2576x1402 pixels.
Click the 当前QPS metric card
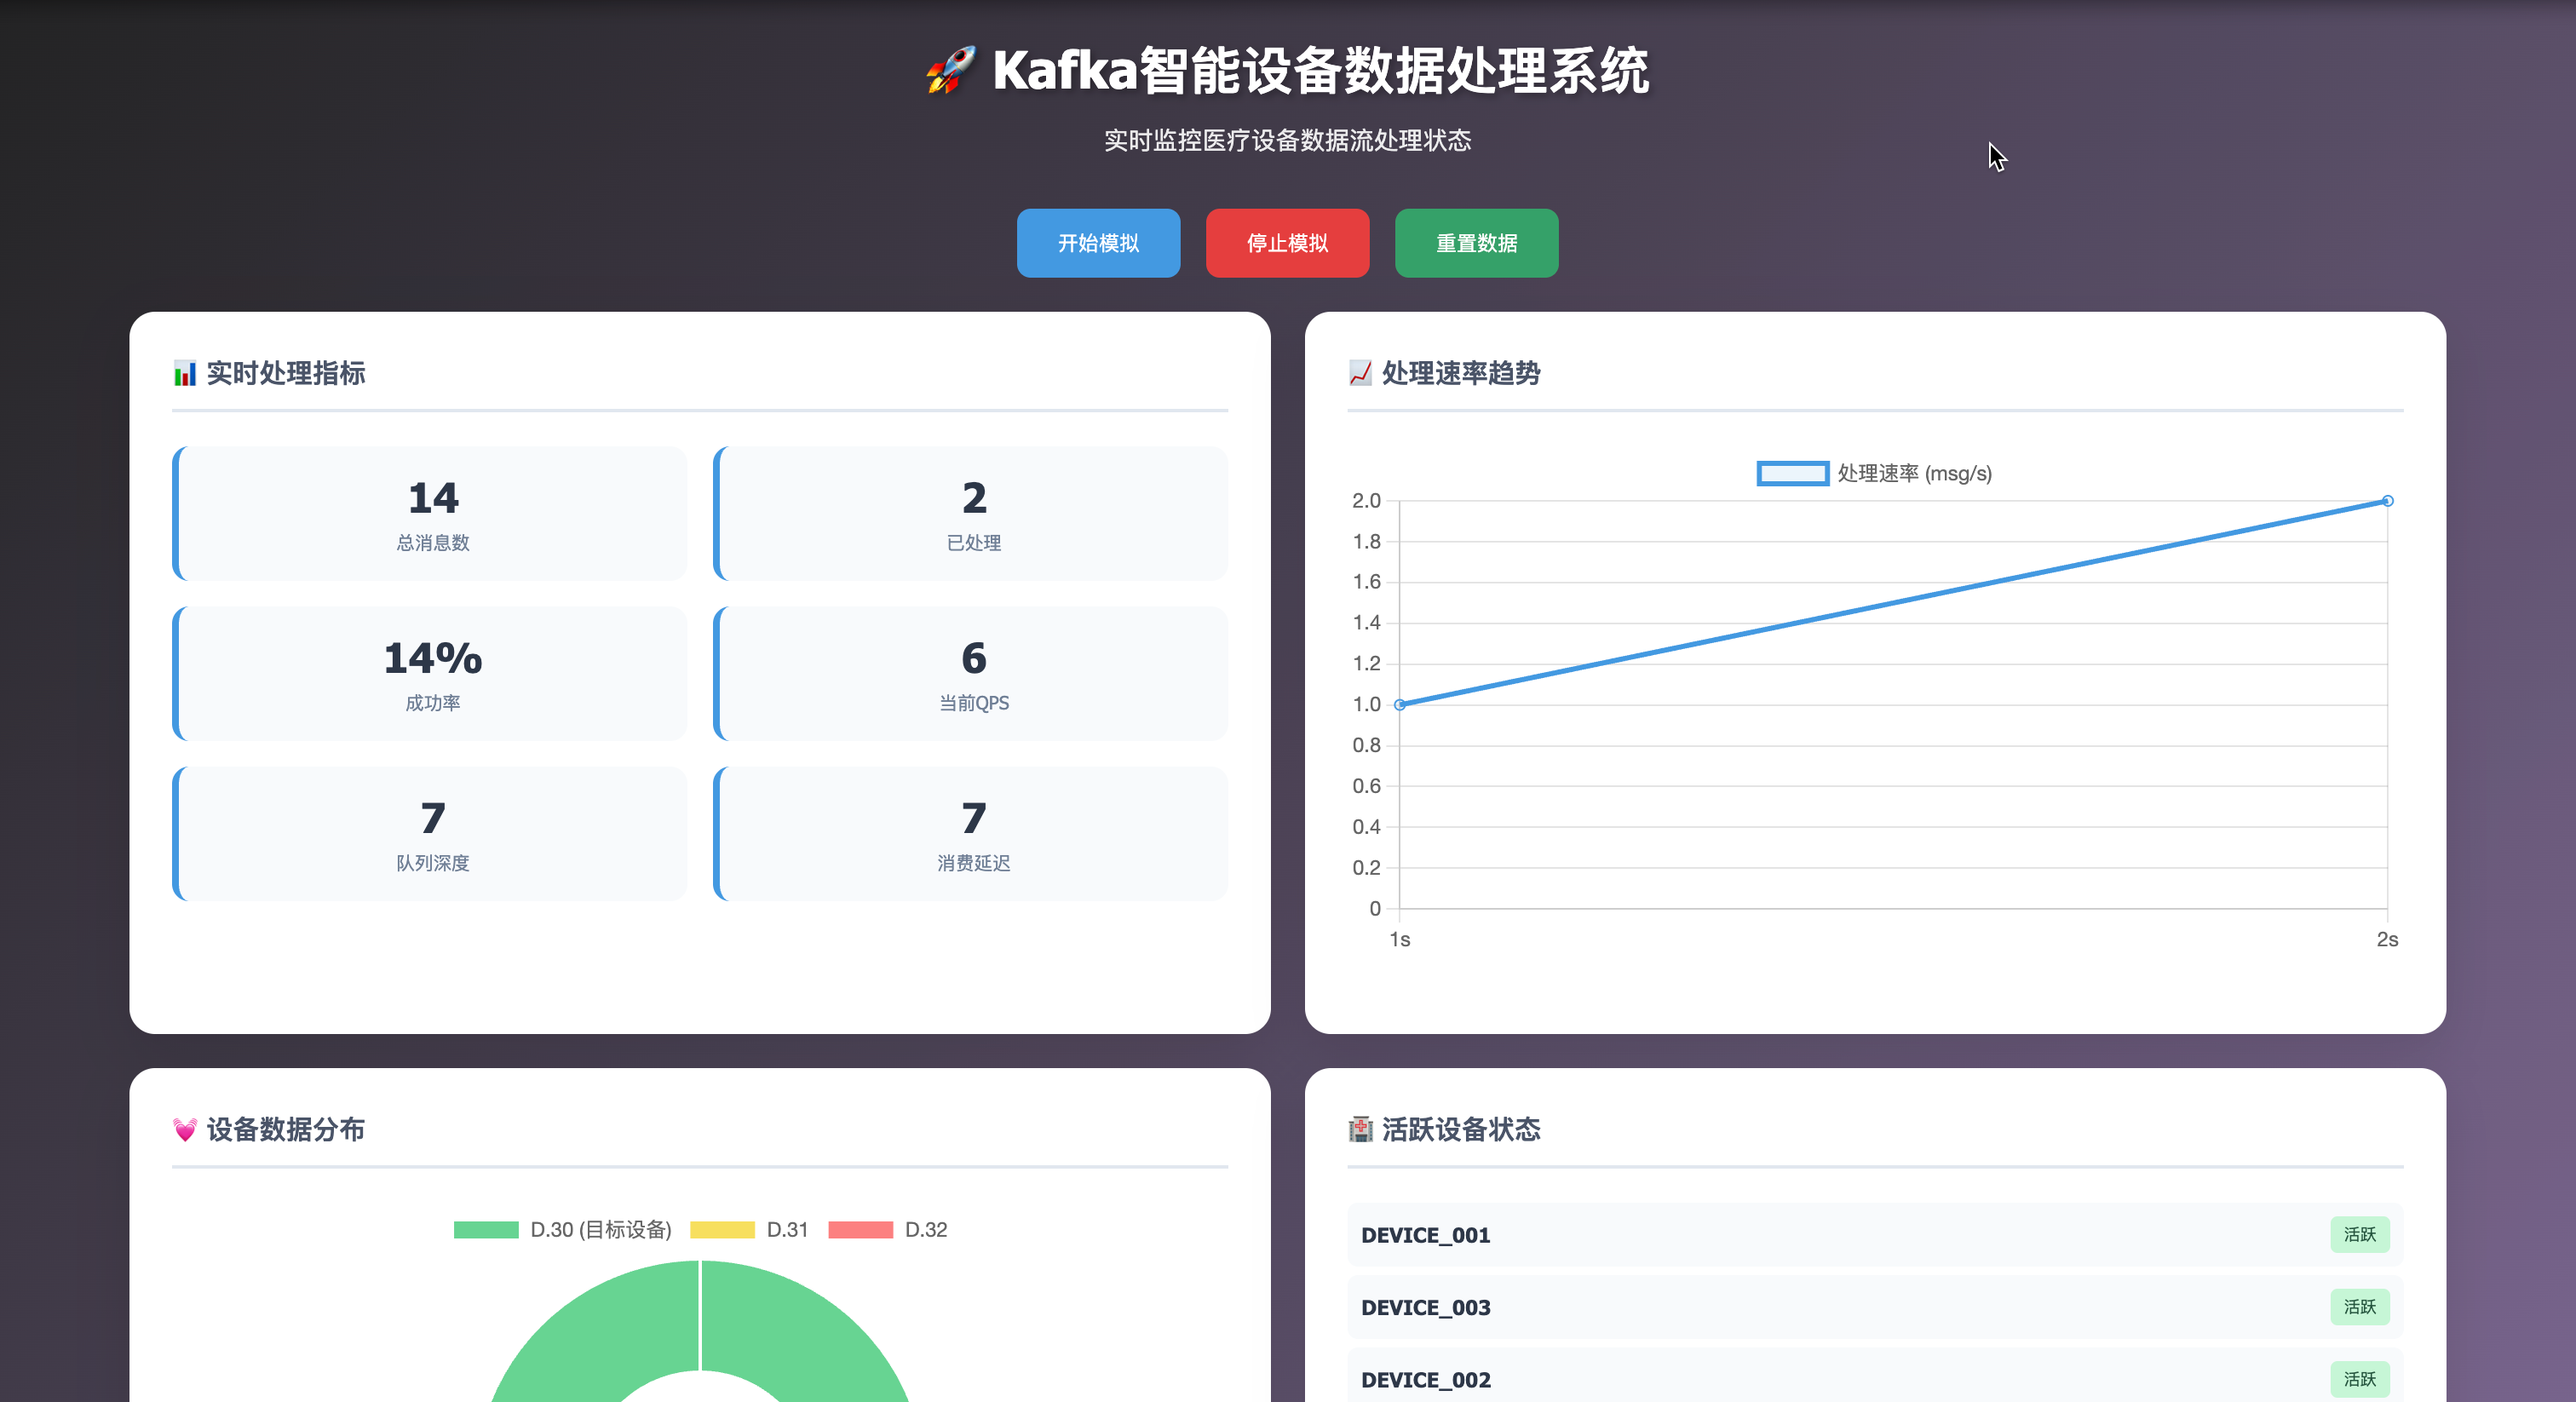coord(972,674)
